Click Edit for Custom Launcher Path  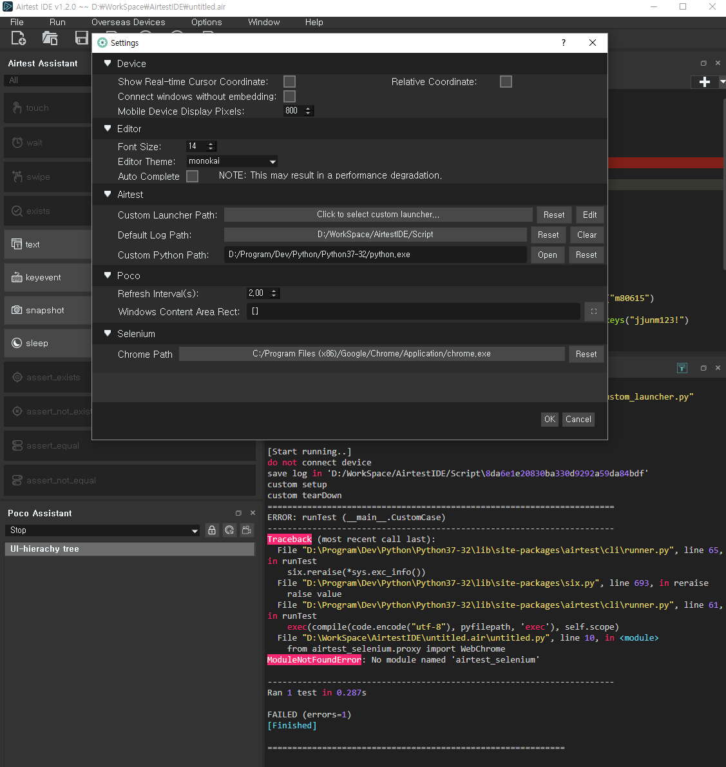click(589, 215)
